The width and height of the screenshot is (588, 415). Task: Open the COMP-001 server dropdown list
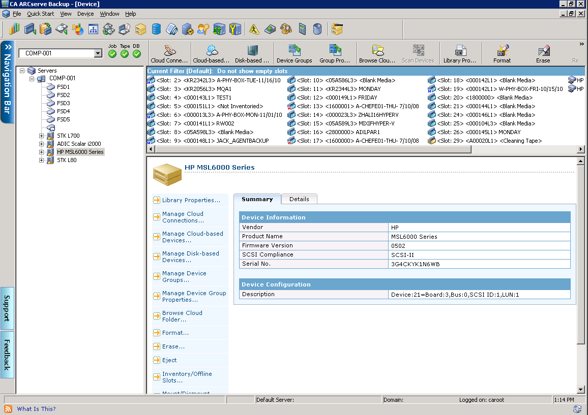(x=99, y=53)
